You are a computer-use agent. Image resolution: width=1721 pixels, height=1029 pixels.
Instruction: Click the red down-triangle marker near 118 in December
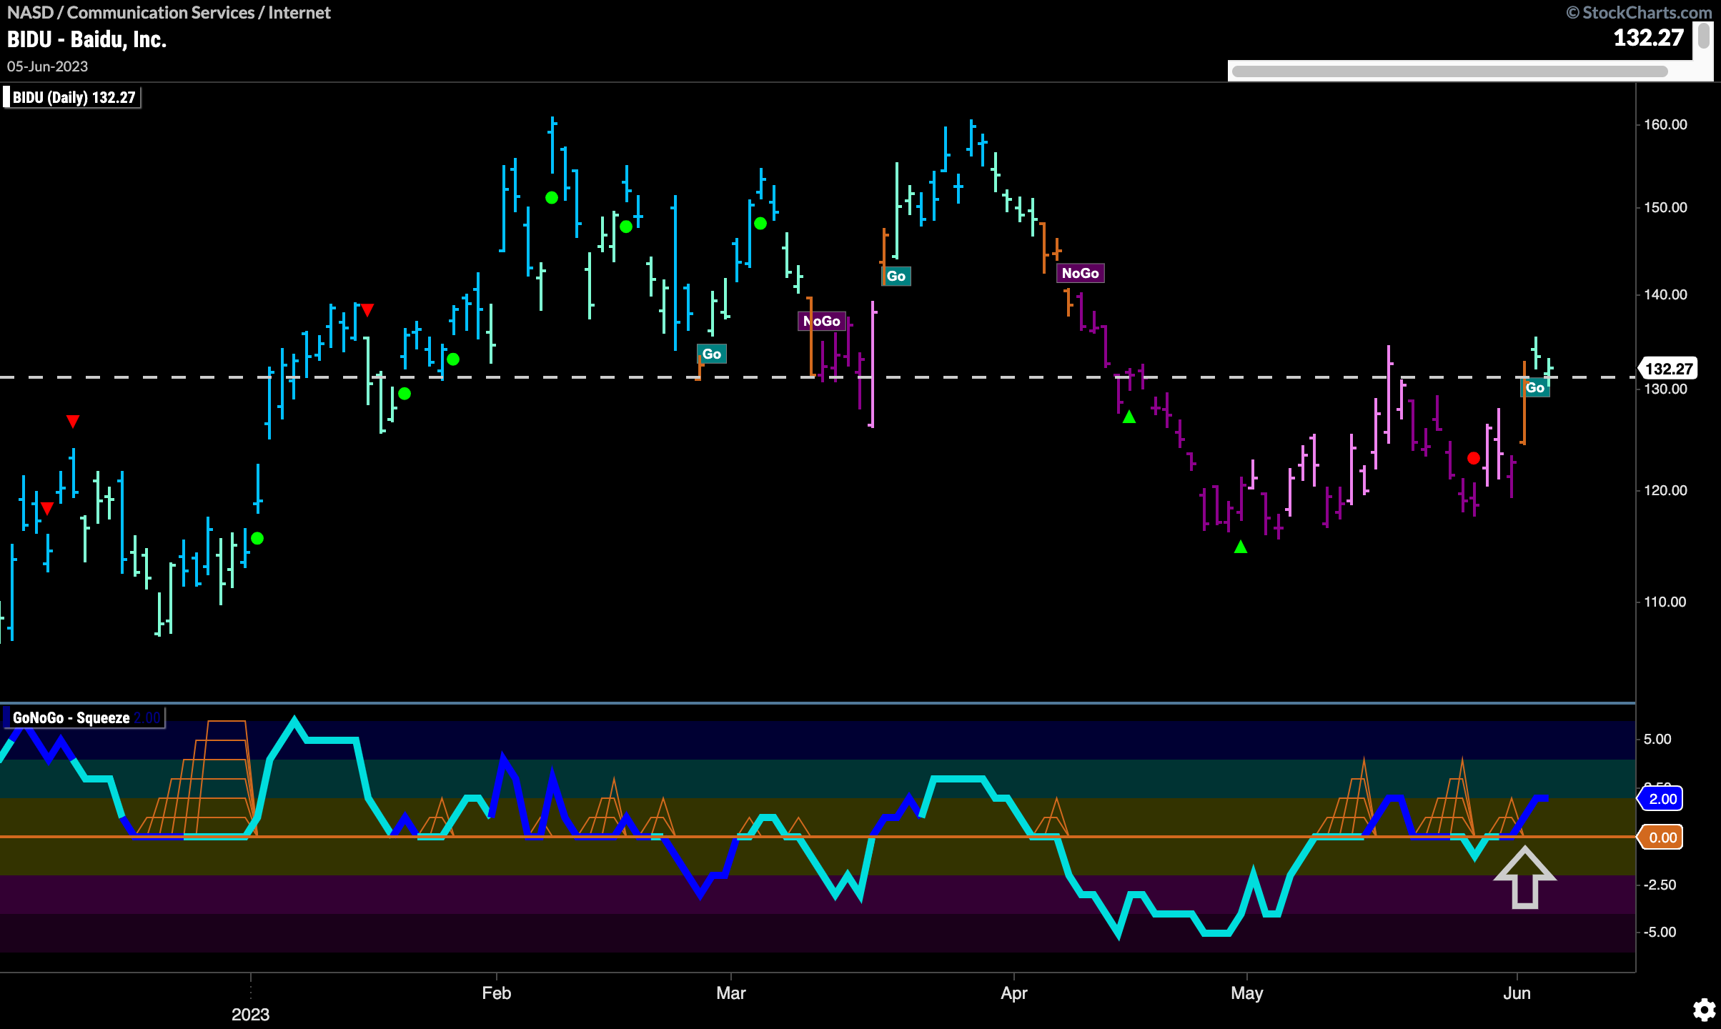coord(46,508)
